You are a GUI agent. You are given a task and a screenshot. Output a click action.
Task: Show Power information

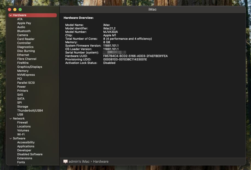22,87
